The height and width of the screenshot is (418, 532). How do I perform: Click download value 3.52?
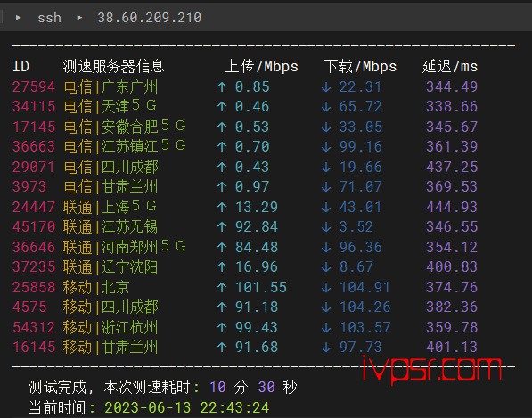pyautogui.click(x=356, y=226)
